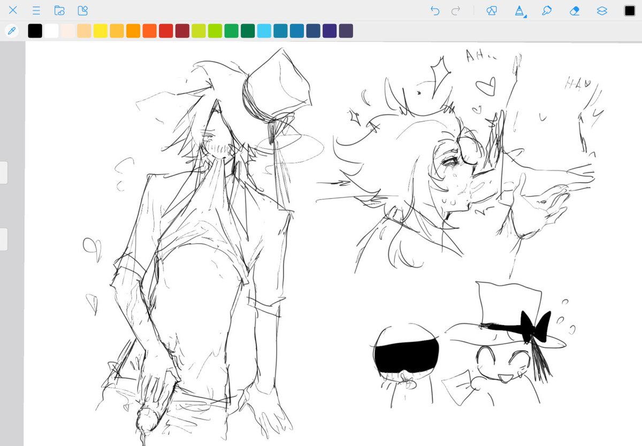Choose the dark maroon red swatch
The width and height of the screenshot is (642, 446).
click(182, 31)
